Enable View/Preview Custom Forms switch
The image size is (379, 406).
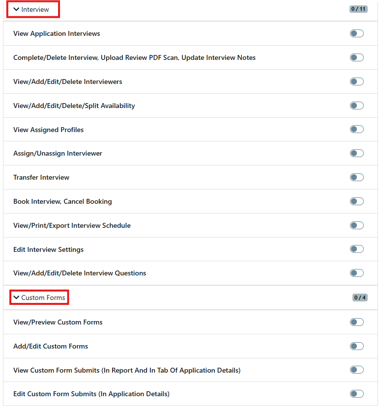[x=357, y=322]
